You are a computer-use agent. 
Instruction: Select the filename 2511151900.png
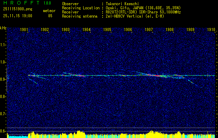point(18,9)
